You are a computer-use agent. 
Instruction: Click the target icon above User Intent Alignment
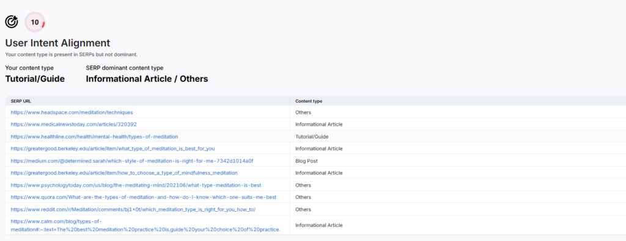point(12,21)
